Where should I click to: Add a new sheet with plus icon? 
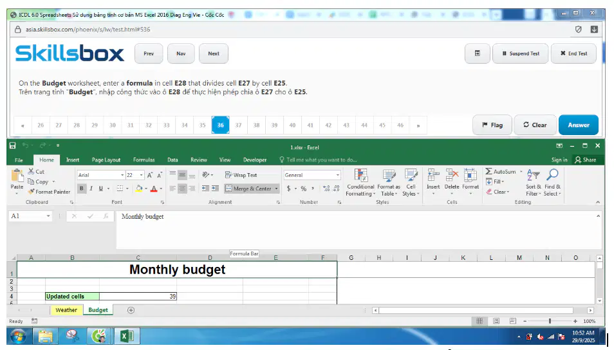[x=131, y=310]
